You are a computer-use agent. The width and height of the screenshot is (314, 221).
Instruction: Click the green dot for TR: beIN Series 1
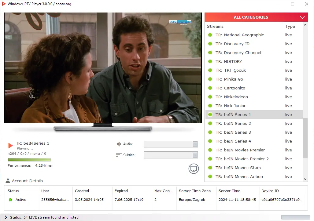point(210,114)
